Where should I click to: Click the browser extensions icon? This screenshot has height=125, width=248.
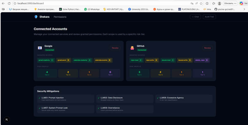point(207,3)
